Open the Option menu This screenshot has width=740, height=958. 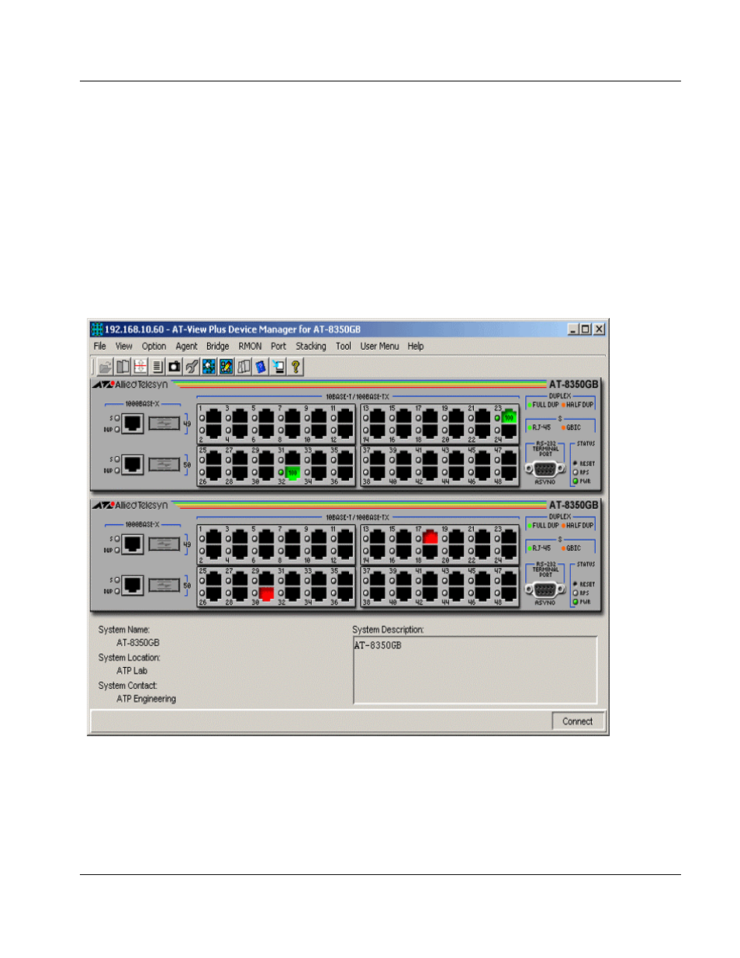click(x=154, y=347)
